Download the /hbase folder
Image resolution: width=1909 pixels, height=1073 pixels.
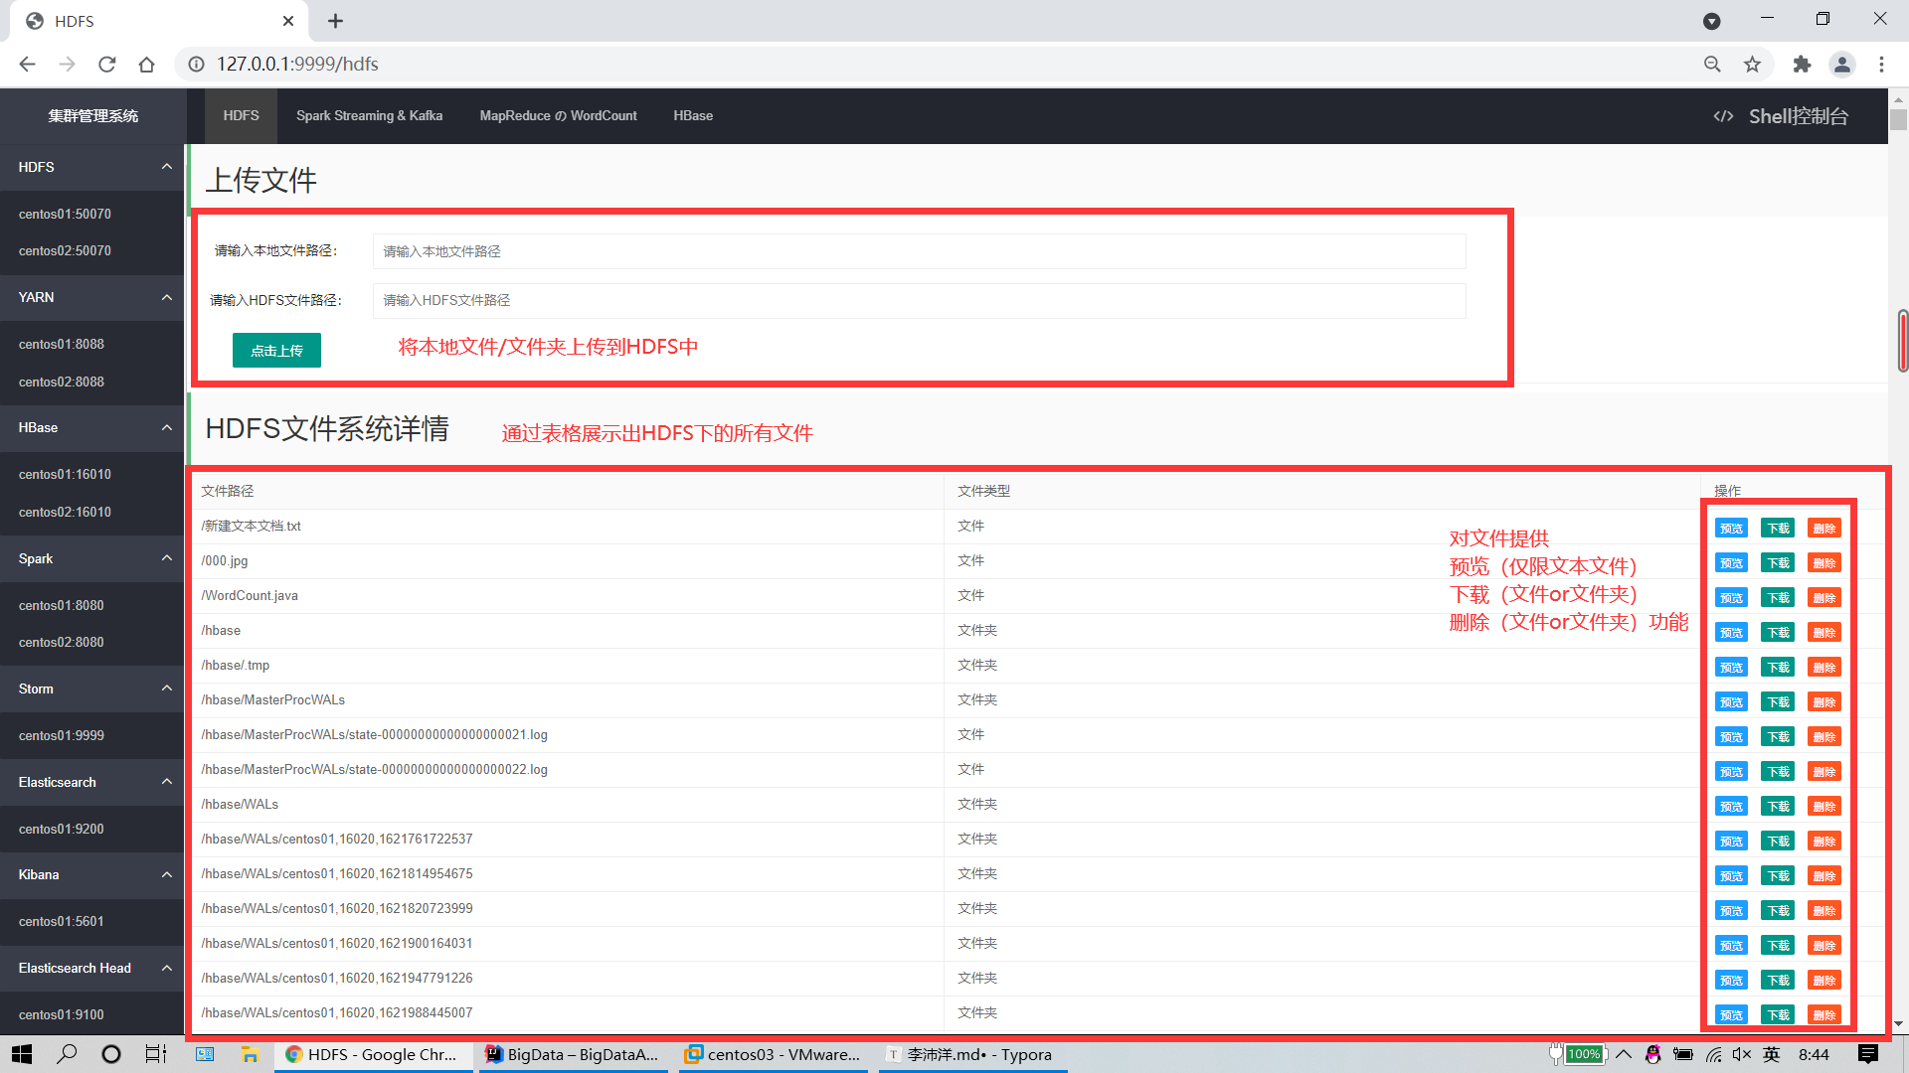pos(1778,633)
